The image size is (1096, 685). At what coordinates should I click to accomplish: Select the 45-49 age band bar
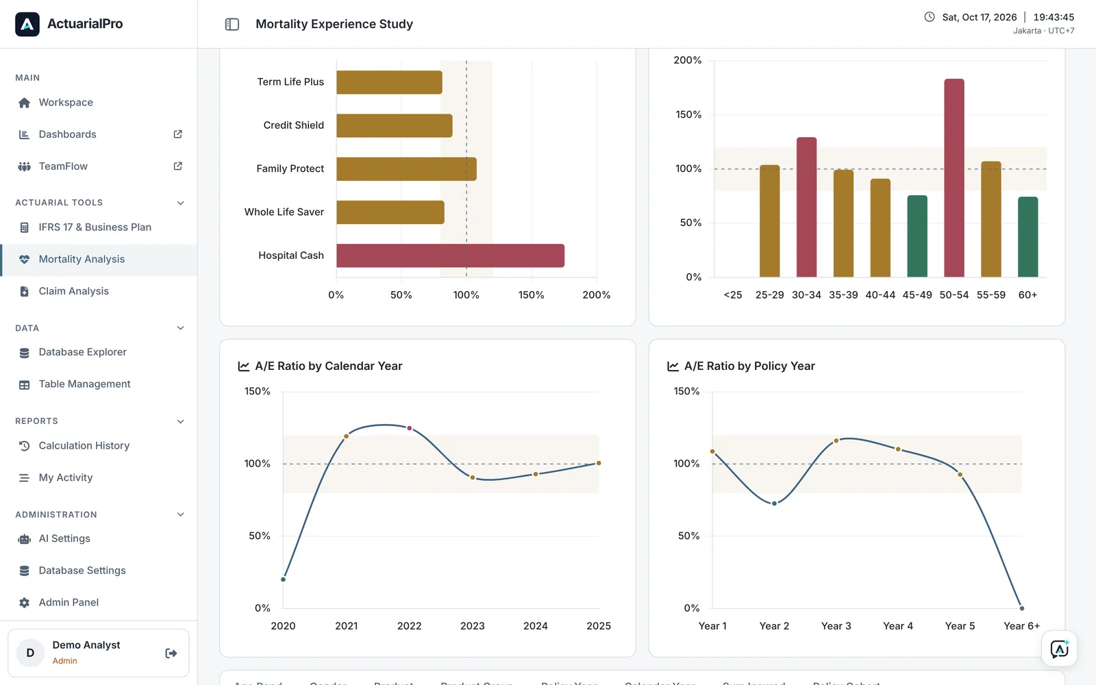tap(917, 236)
